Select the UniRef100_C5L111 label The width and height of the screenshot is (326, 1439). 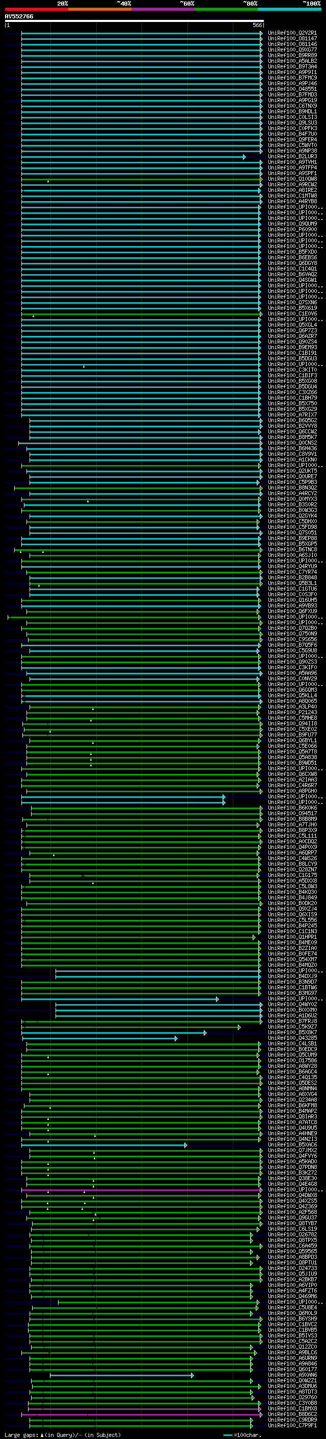coord(292,836)
